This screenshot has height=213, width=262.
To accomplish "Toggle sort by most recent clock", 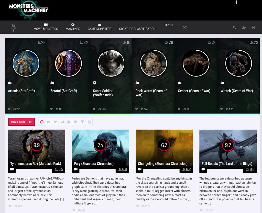I will click(42, 122).
